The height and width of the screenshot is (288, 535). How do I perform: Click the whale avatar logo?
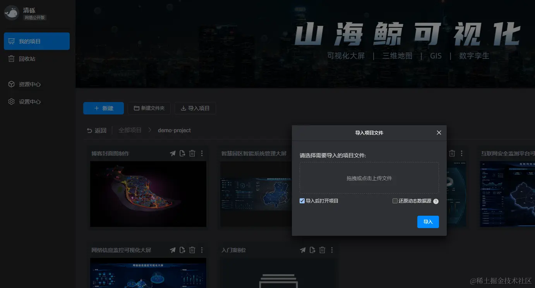pyautogui.click(x=12, y=13)
